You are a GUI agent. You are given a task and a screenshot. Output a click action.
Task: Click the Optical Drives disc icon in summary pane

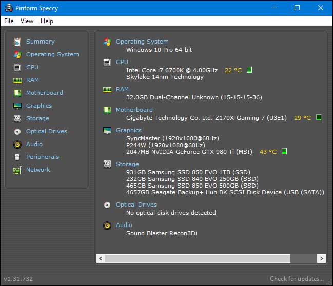coord(107,205)
